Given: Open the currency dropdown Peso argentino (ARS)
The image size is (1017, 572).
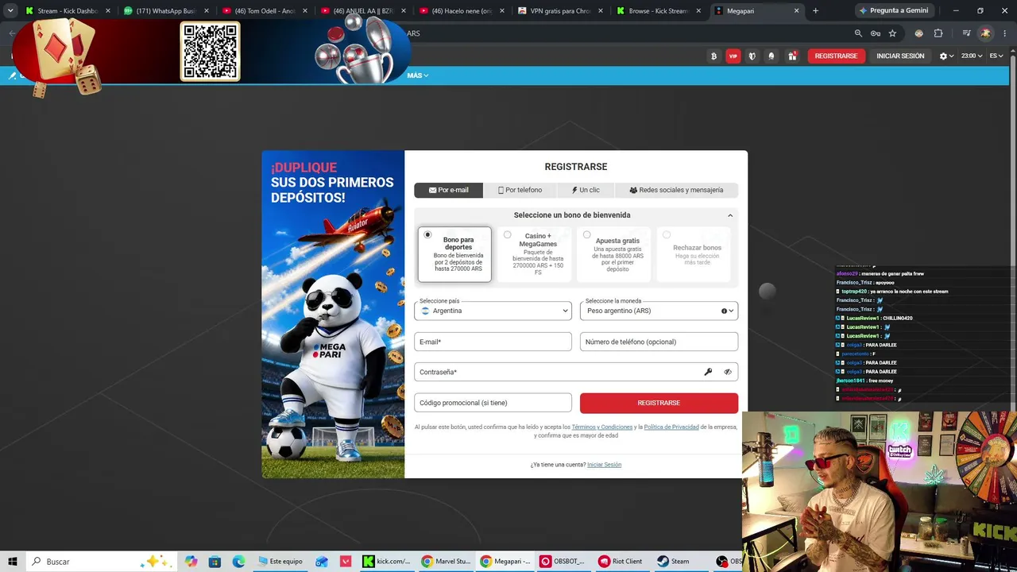Looking at the screenshot, I should (x=659, y=311).
